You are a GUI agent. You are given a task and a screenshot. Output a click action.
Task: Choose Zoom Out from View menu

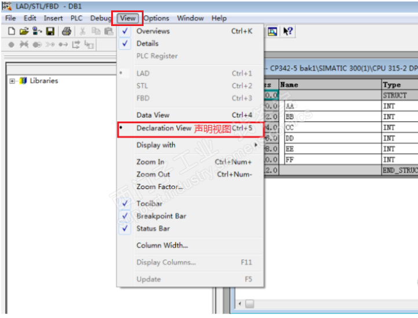pyautogui.click(x=190, y=175)
